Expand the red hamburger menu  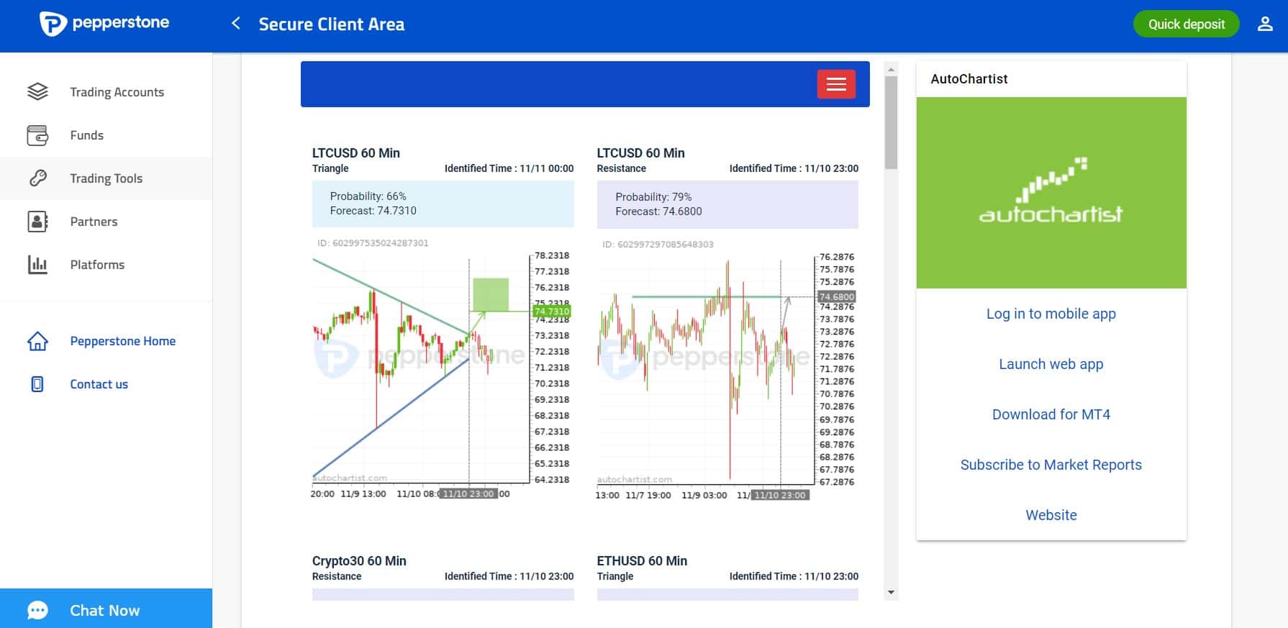tap(836, 84)
